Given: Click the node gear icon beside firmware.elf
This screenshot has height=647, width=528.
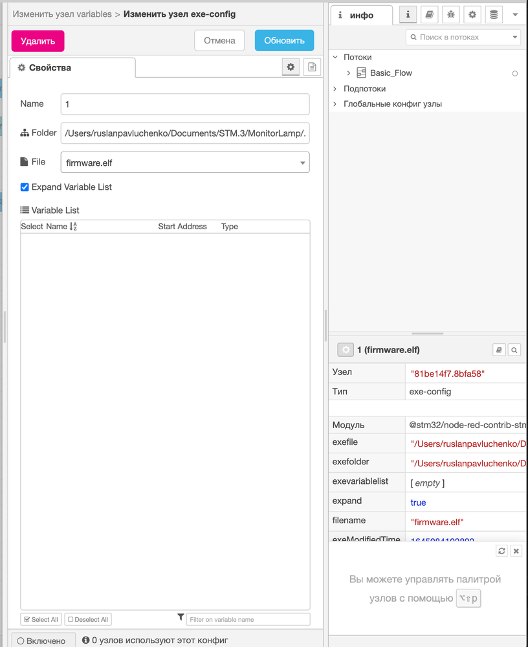Looking at the screenshot, I should tap(346, 350).
